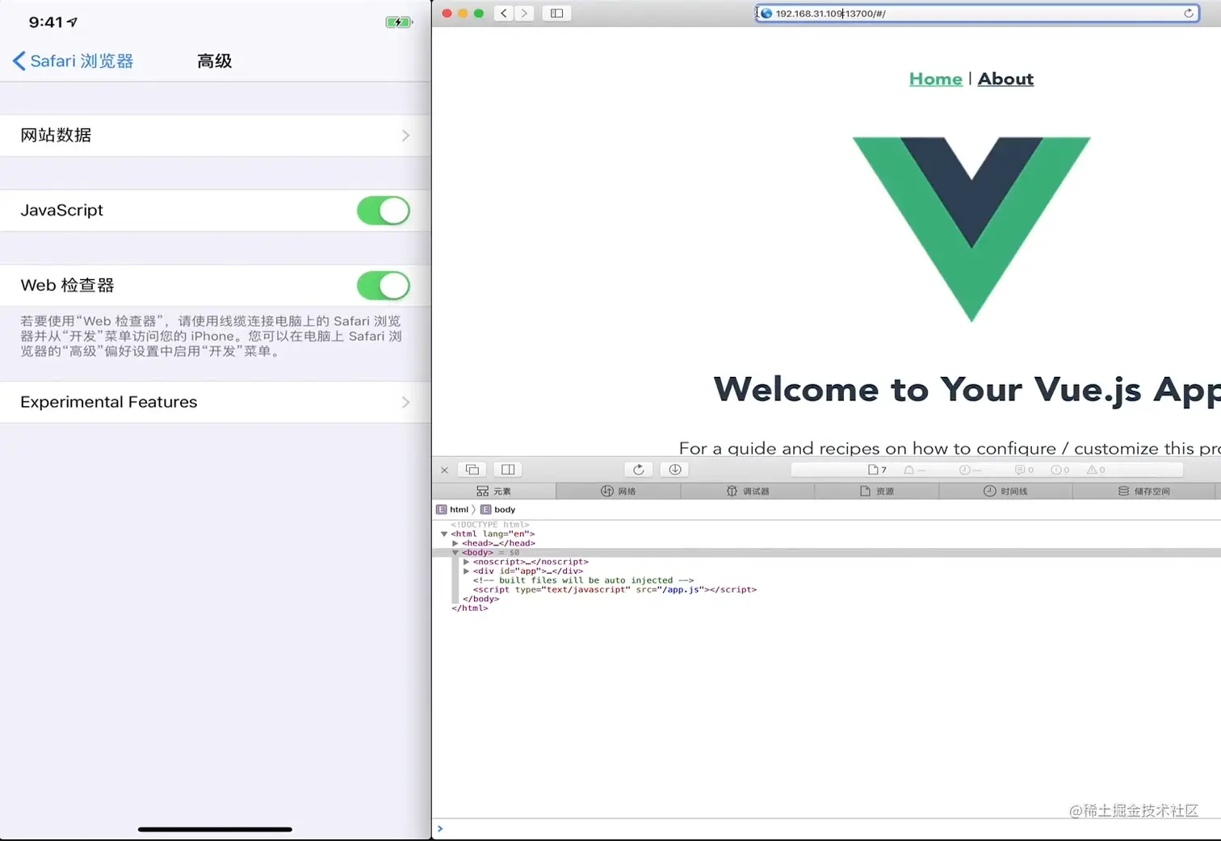Toggle the Web 检查器 switch

384,286
